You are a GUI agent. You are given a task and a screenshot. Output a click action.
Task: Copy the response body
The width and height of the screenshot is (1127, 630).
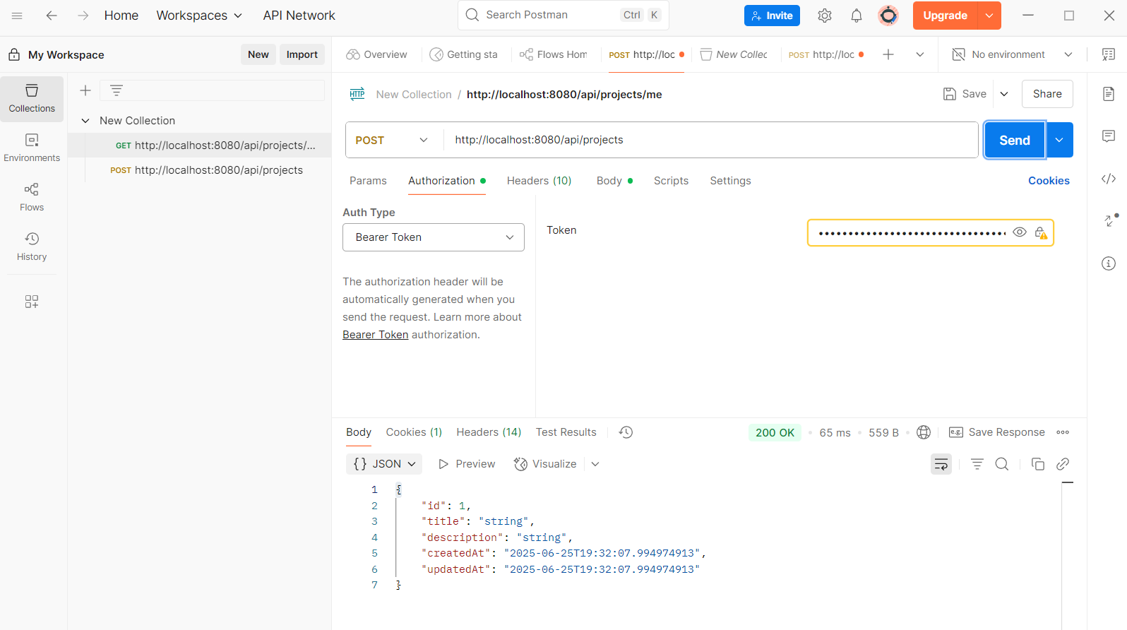[x=1038, y=464]
